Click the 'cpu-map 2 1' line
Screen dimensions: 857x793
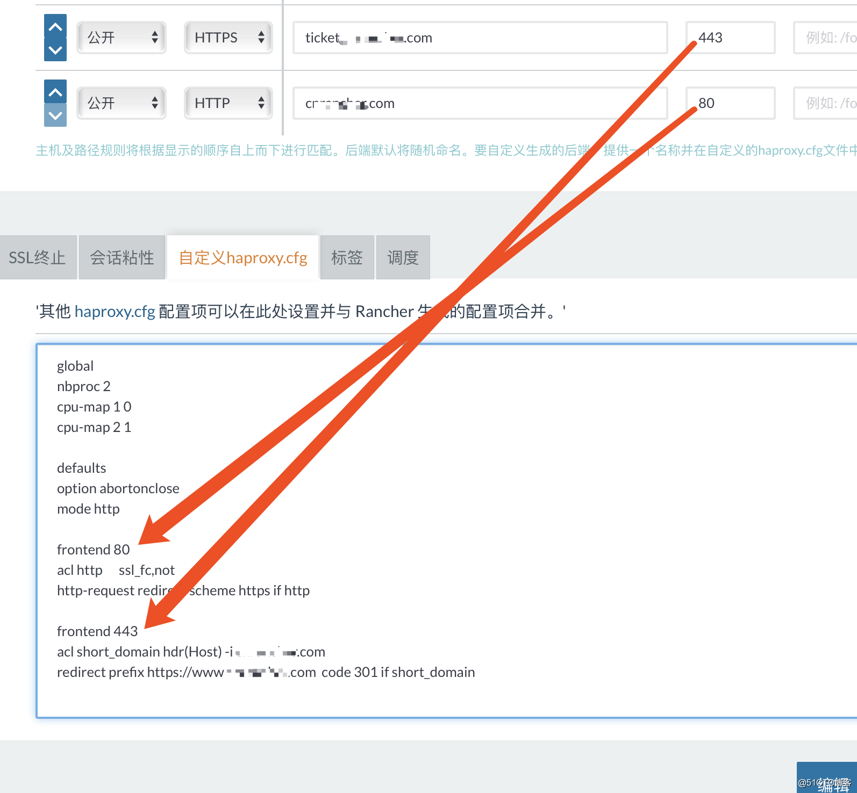(94, 427)
